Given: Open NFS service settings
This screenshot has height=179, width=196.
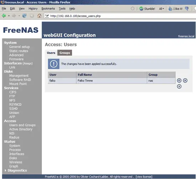Looking at the screenshot, I should (12, 100).
